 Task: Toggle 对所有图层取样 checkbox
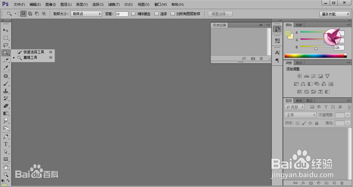tap(173, 14)
